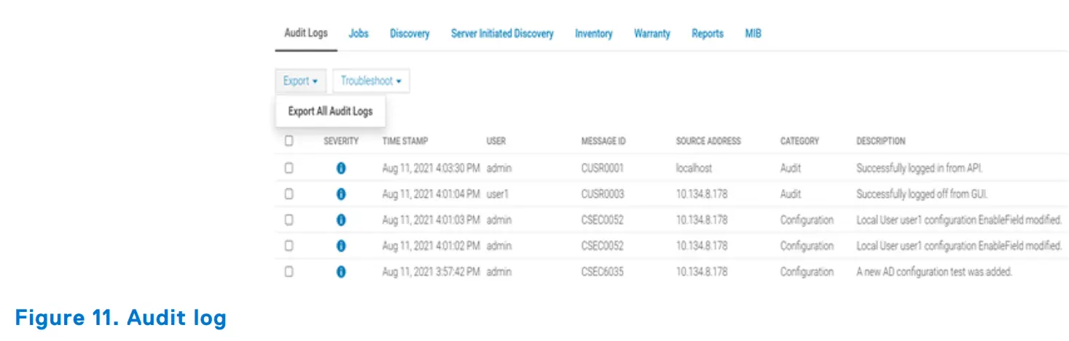
Task: Go to Server Initiated Discovery tab
Action: pos(502,33)
